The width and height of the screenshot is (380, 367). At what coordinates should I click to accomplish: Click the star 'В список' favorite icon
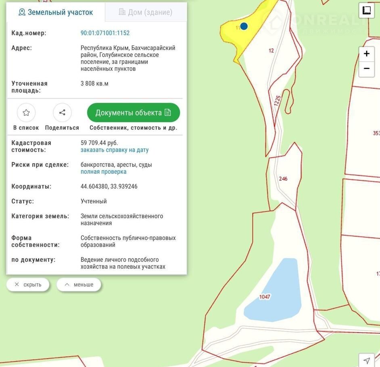pyautogui.click(x=26, y=113)
